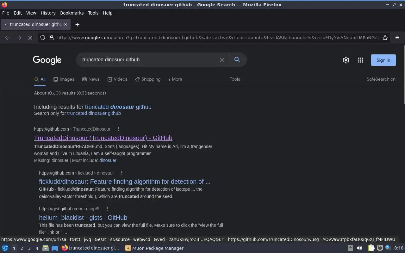Open corrected 'truncated dinosaur github' search
The image size is (405, 253).
(118, 107)
